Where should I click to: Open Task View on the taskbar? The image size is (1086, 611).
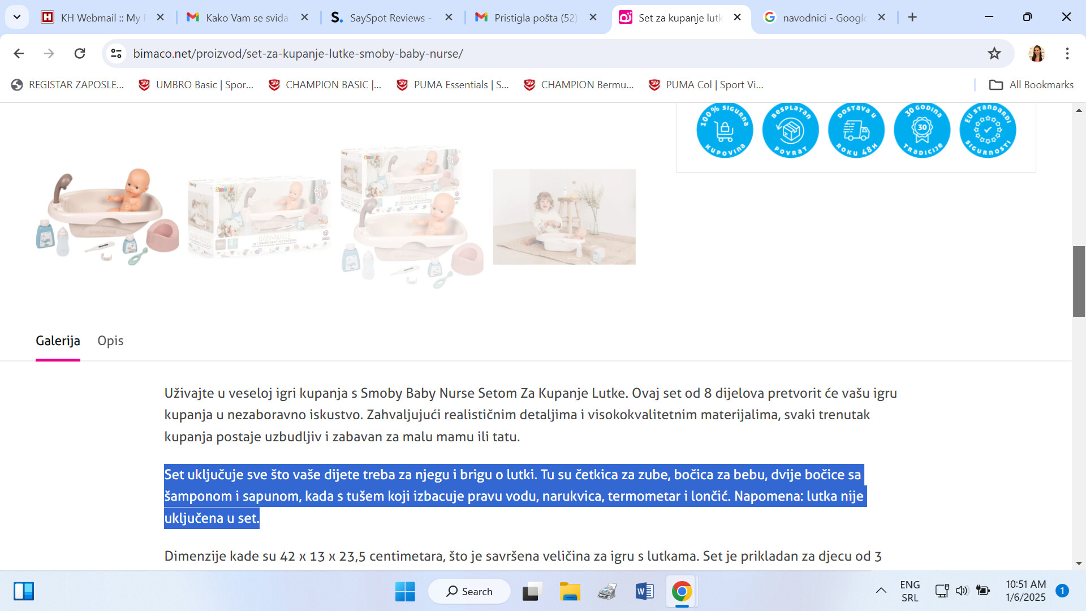[x=532, y=592]
